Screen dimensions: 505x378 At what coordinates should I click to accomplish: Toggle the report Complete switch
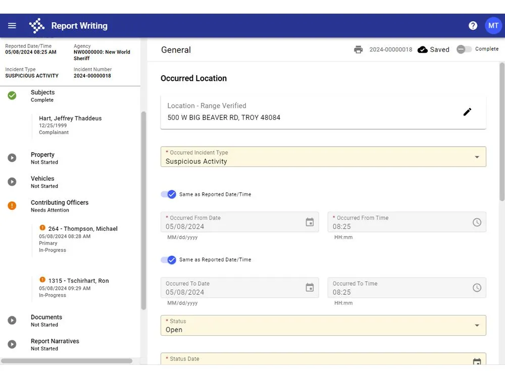tap(464, 49)
